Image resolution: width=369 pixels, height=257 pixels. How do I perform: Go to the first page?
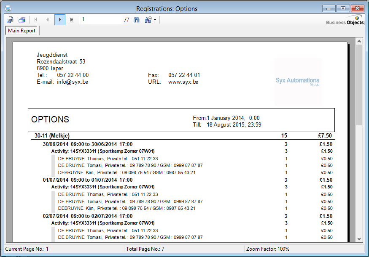pyautogui.click(x=36, y=20)
